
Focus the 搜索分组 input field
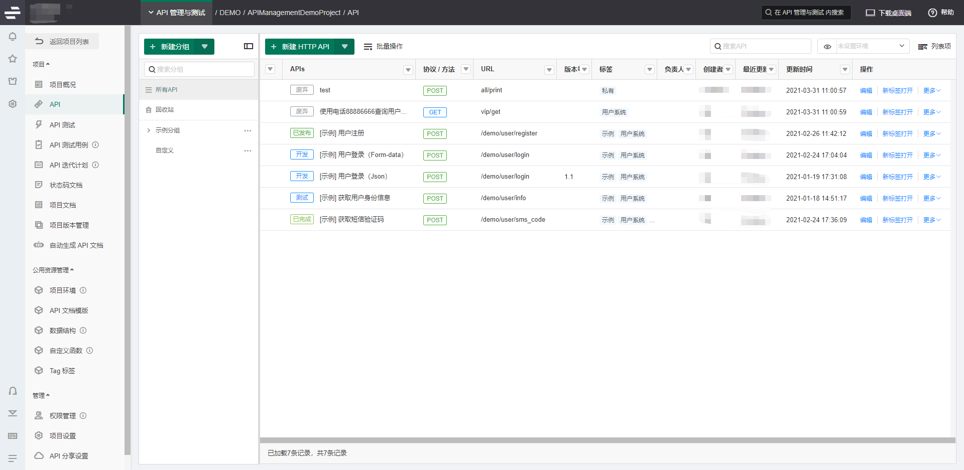[199, 69]
